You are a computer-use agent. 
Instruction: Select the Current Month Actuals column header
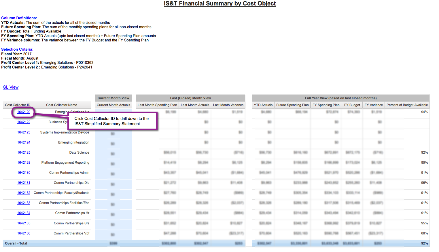pyautogui.click(x=113, y=105)
